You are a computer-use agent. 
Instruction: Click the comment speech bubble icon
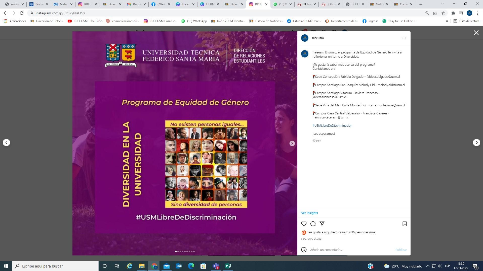(313, 224)
